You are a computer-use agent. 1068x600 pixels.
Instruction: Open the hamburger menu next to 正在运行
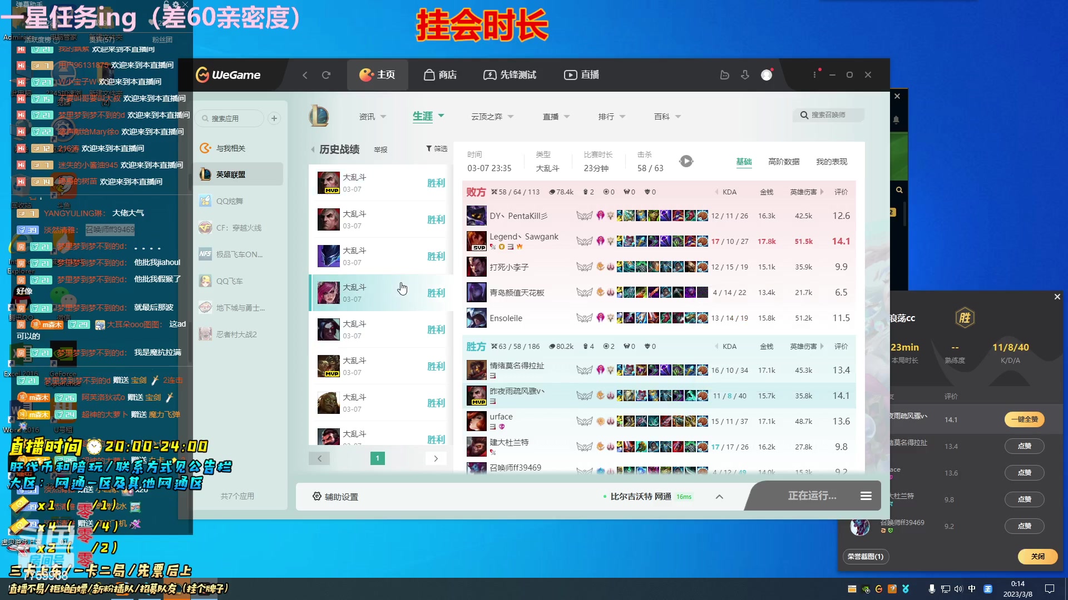(x=866, y=496)
